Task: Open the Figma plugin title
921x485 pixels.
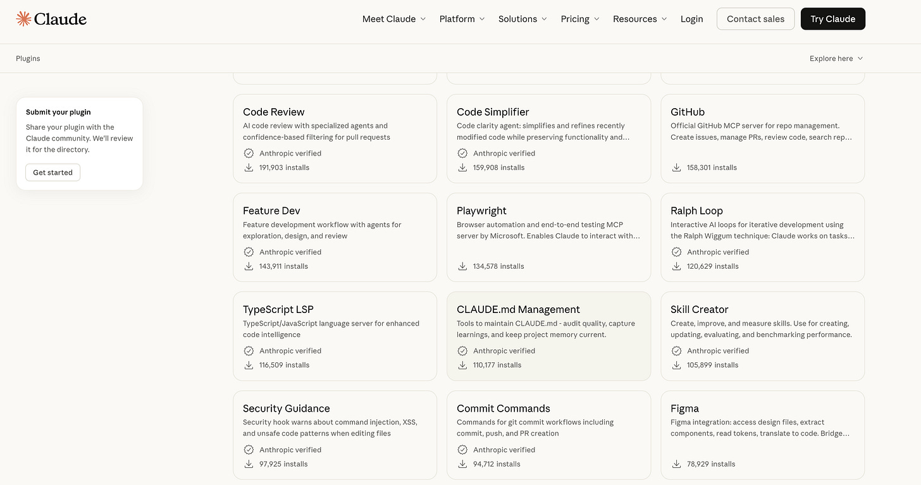Action: click(x=684, y=408)
